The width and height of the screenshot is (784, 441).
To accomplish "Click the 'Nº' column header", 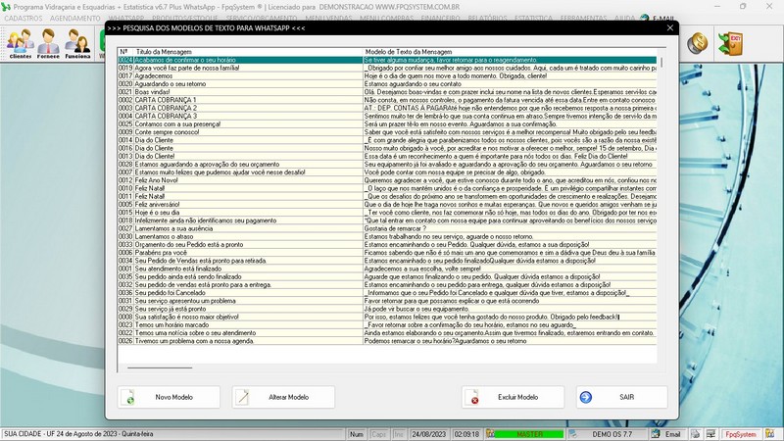I will pyautogui.click(x=123, y=52).
